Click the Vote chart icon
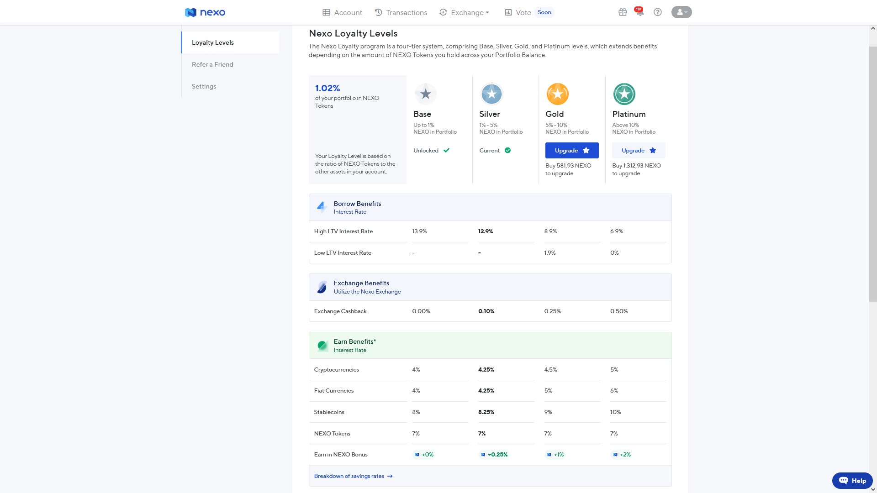The image size is (877, 493). [x=508, y=12]
